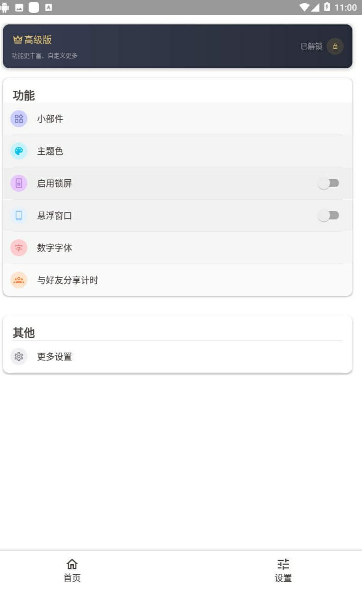Viewport: 362px width, 590px height.
Task: Go to the 首页 home tab
Action: [x=72, y=570]
